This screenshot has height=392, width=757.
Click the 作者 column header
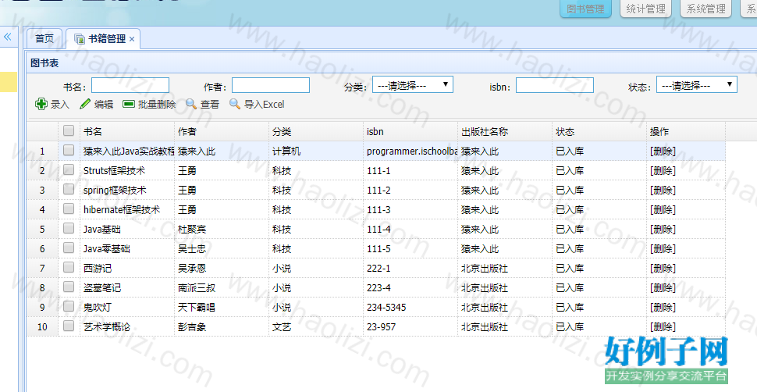click(x=222, y=131)
